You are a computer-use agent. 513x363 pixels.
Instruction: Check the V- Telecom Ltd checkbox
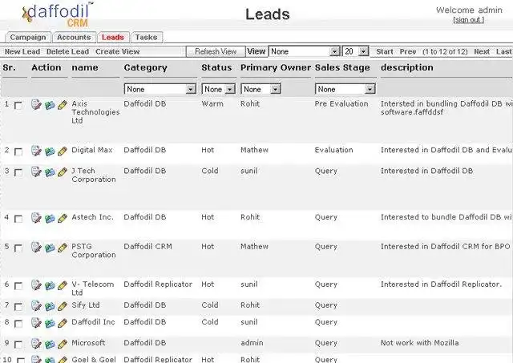coord(18,286)
